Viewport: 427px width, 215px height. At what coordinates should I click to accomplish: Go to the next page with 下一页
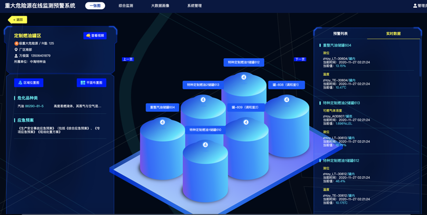(300, 59)
